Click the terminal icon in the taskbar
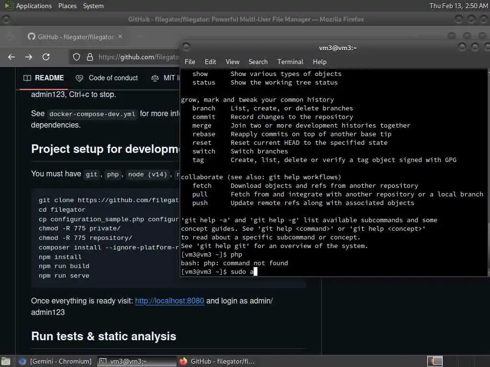The image size is (490, 367). point(103,361)
